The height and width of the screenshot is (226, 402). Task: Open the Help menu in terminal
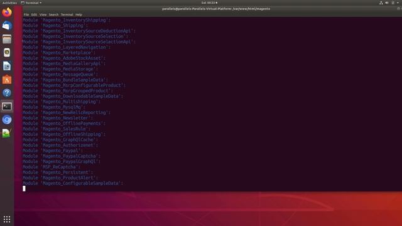(79, 14)
